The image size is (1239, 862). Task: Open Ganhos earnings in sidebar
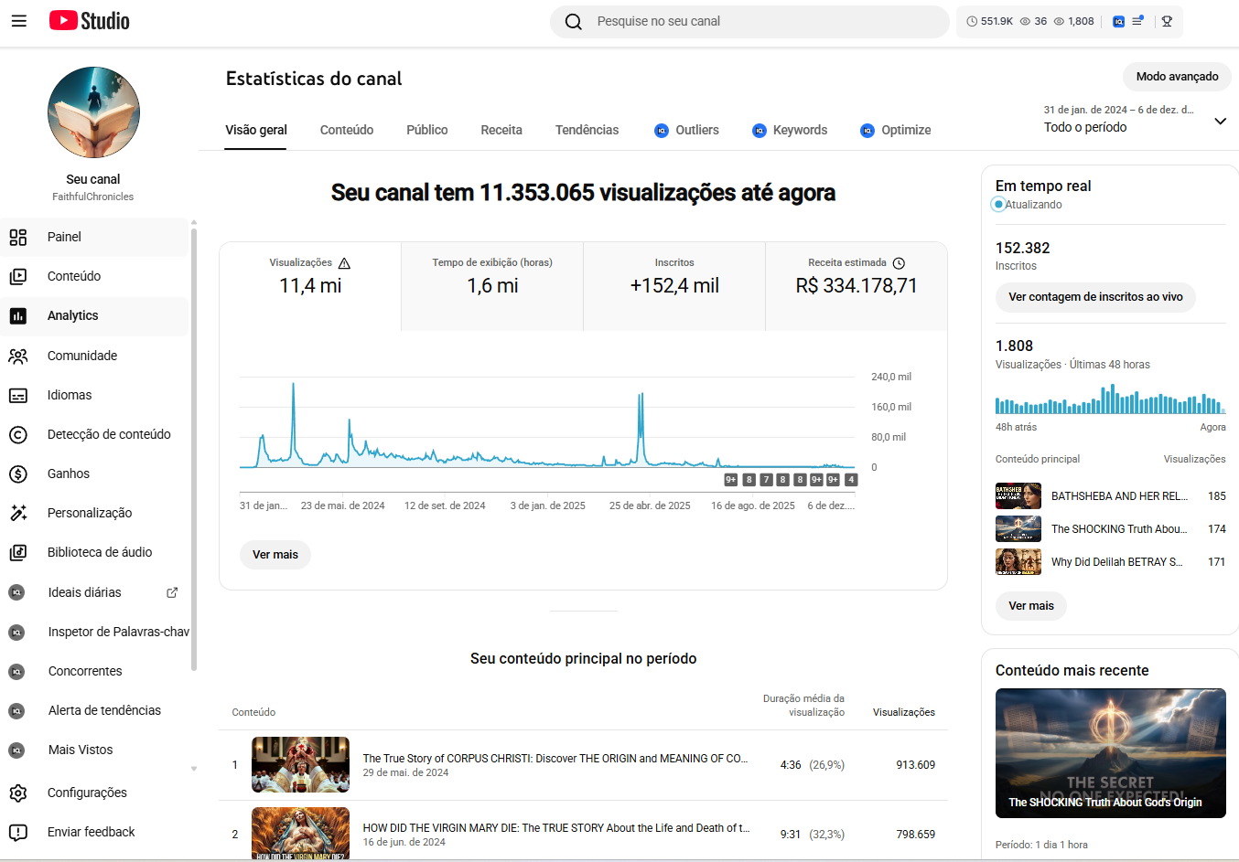point(69,474)
